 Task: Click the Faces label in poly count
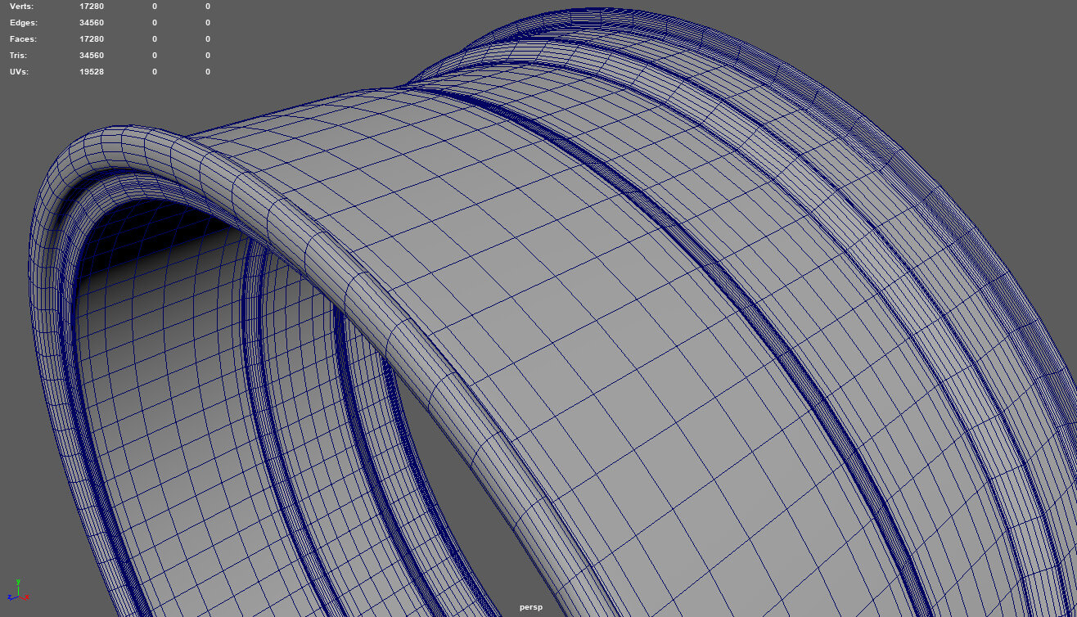coord(23,39)
